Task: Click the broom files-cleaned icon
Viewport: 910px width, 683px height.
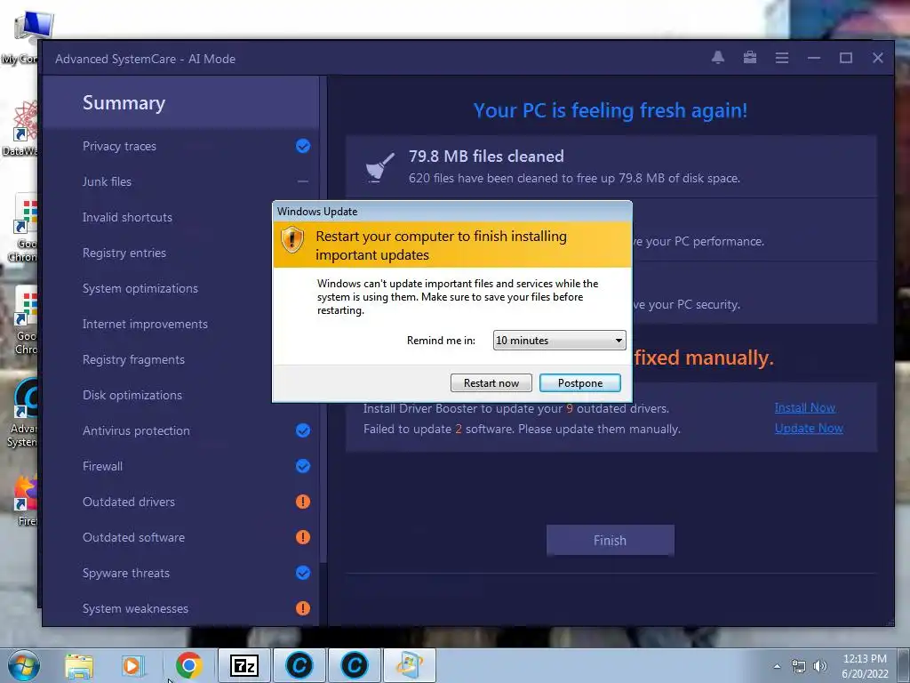Action: (x=379, y=167)
